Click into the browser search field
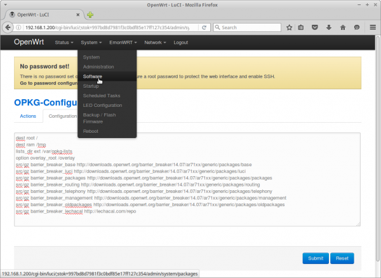This screenshot has width=381, height=278. (x=247, y=27)
